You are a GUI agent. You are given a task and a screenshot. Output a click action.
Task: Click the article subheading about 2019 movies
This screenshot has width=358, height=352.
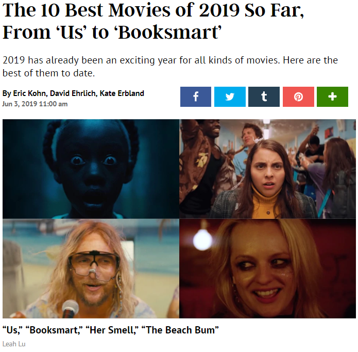click(170, 67)
